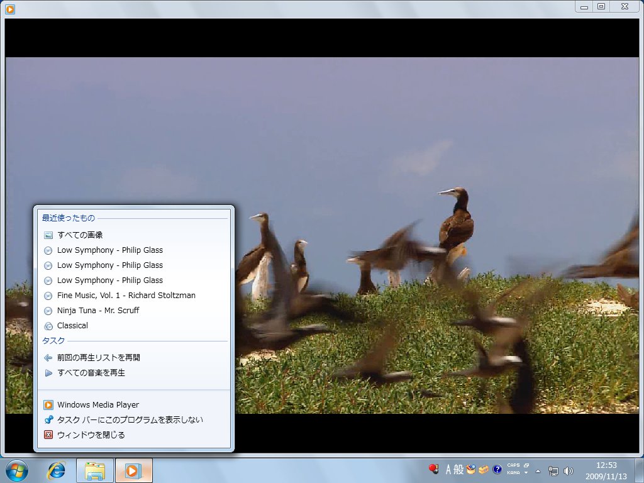Open the Classical playlist entry
The width and height of the screenshot is (644, 483).
click(134, 326)
